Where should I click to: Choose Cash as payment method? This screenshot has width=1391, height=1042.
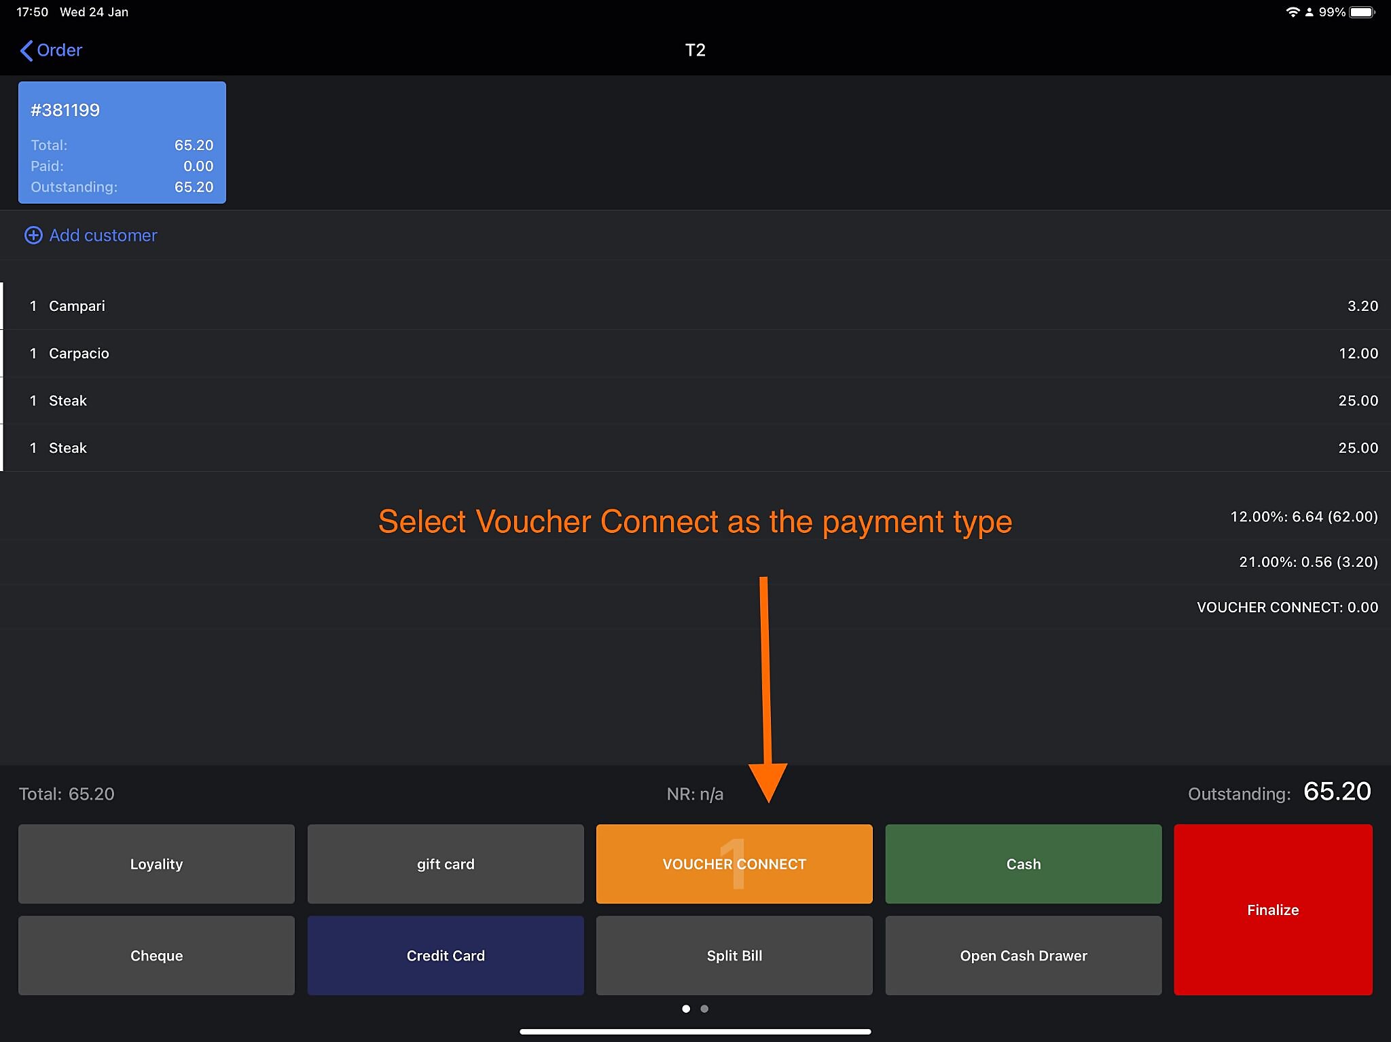click(1023, 863)
